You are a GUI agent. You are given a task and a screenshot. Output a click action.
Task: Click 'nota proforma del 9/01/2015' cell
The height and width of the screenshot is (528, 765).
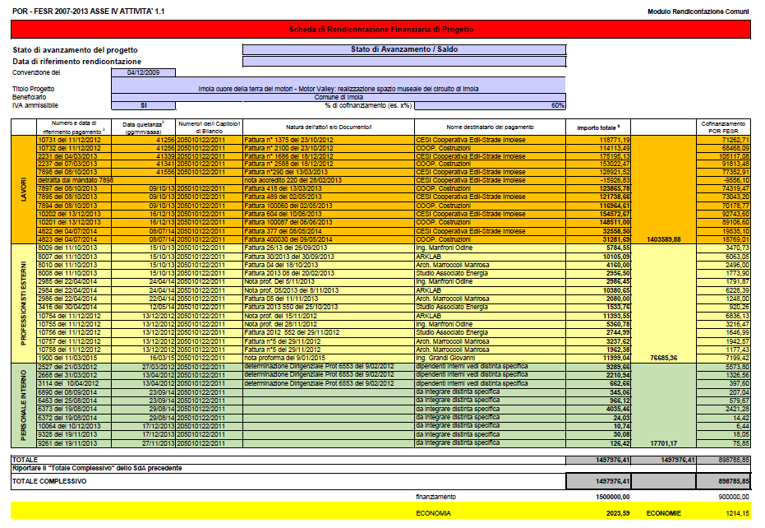[x=329, y=358]
